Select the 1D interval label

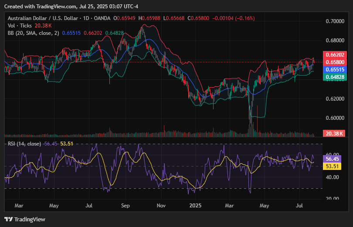(86, 18)
